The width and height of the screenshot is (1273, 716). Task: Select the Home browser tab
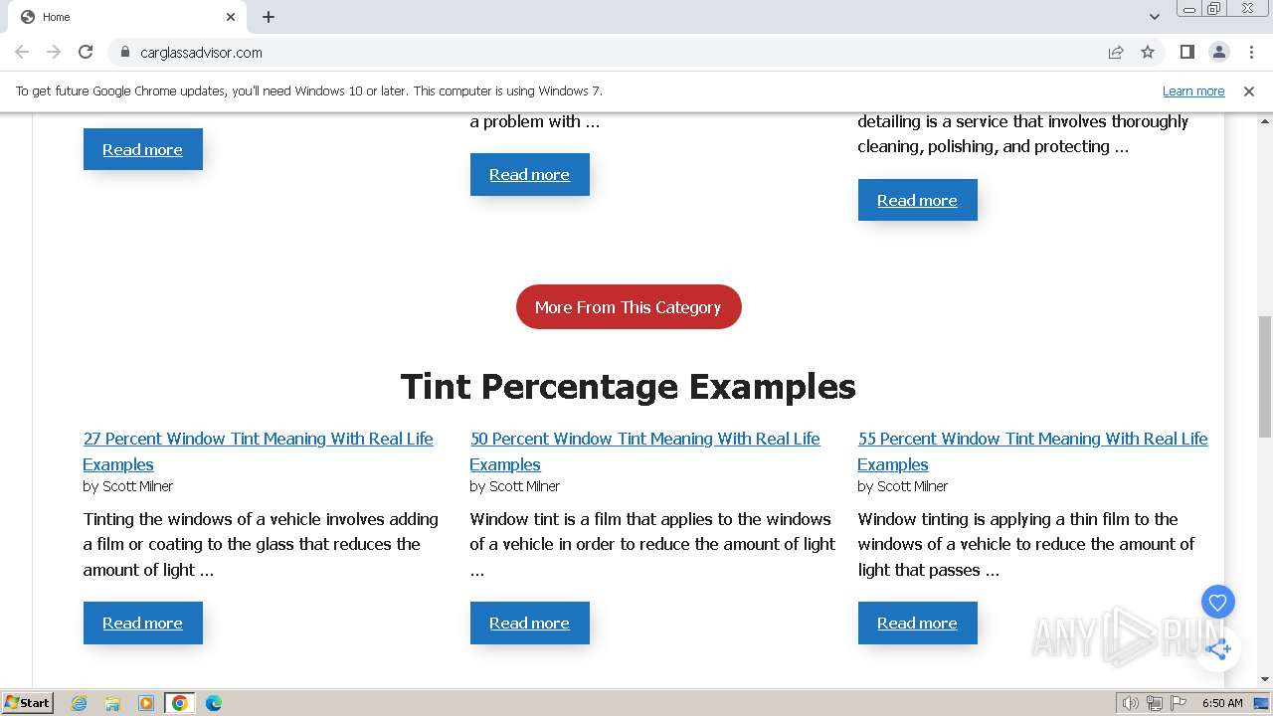(x=127, y=17)
